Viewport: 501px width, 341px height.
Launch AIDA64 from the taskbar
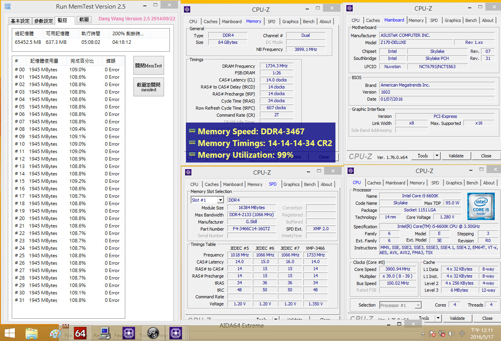click(x=80, y=333)
